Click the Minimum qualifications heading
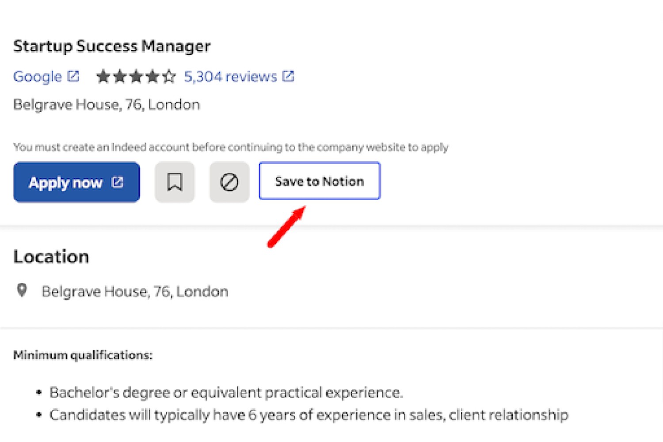 (x=83, y=355)
